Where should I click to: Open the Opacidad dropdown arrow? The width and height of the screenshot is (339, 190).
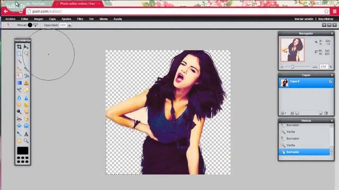click(x=69, y=25)
